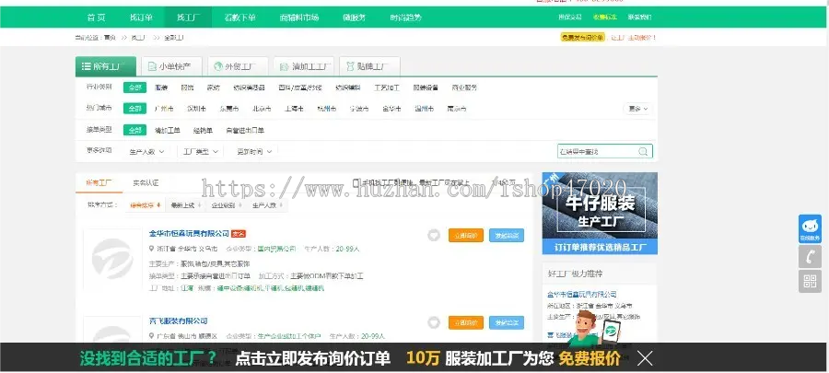
Task: Filter by city 上海市
Action: click(294, 109)
